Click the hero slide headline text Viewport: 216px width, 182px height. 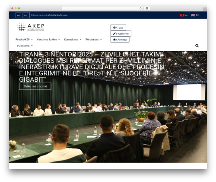pyautogui.click(x=92, y=67)
